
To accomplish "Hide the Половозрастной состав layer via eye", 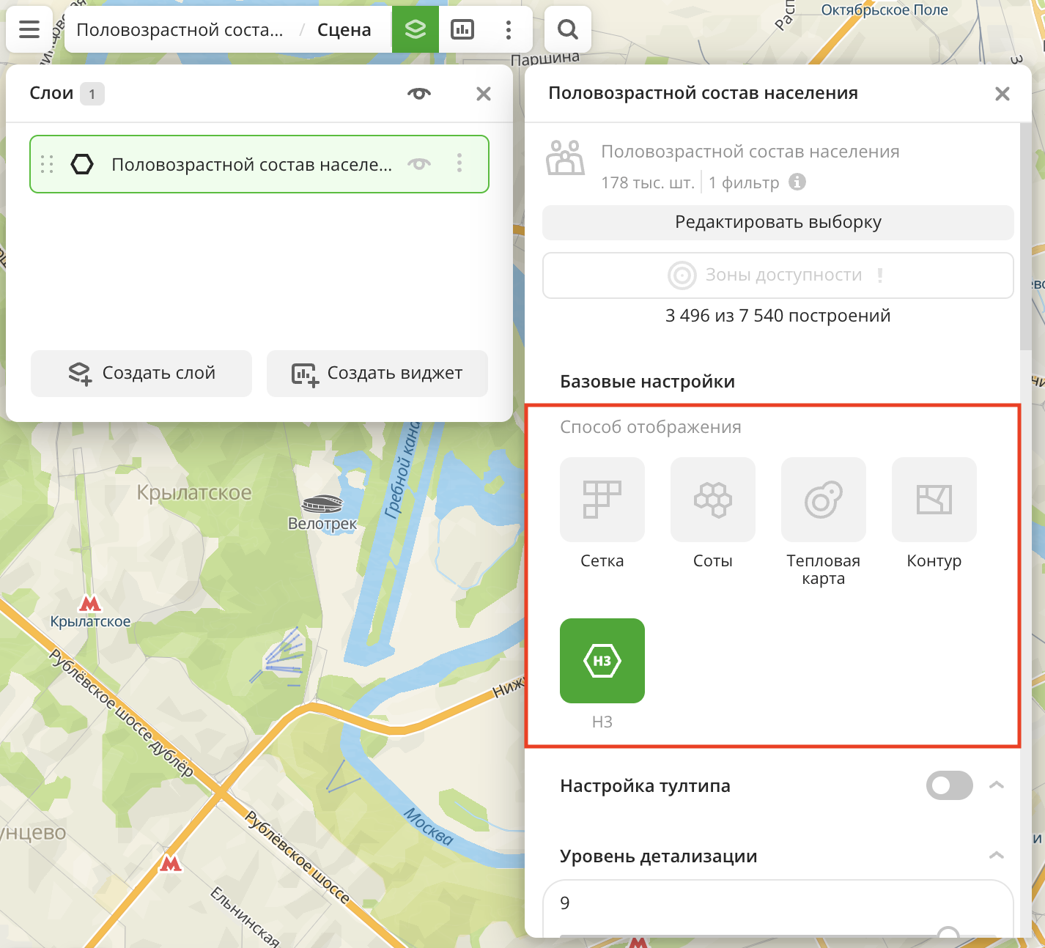I will pyautogui.click(x=419, y=164).
